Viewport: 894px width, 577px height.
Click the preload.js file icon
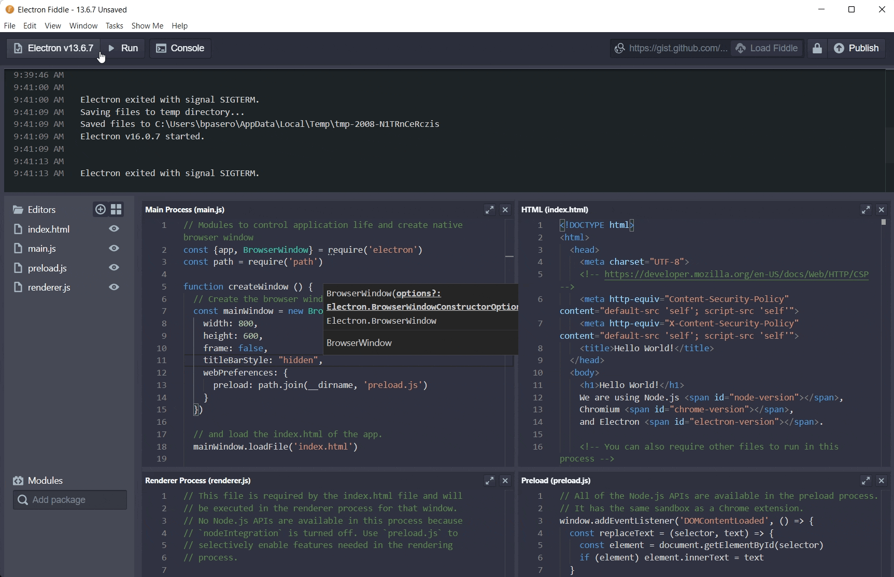[18, 268]
